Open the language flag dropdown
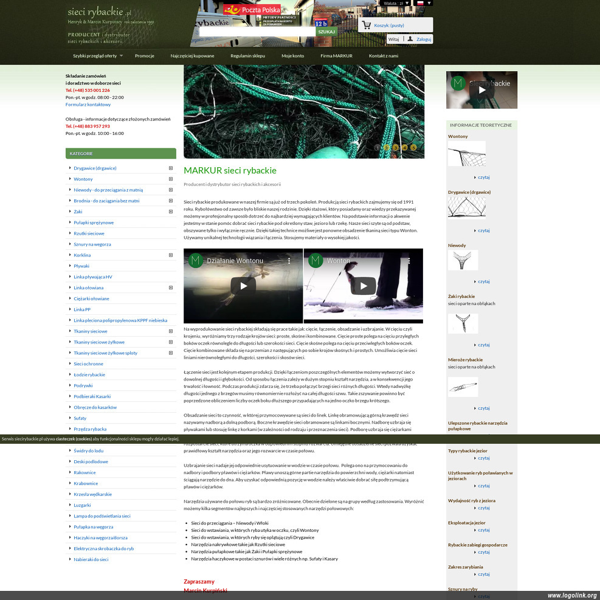 423,3
